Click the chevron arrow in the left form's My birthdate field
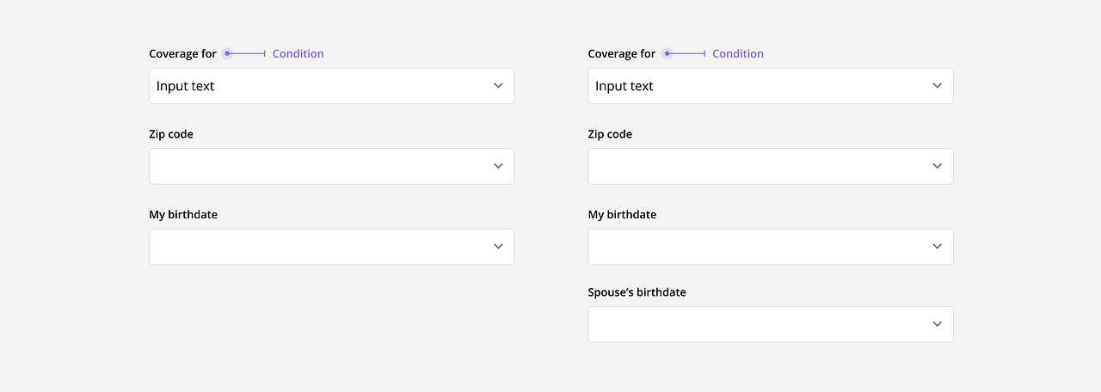1101x392 pixels. tap(498, 247)
